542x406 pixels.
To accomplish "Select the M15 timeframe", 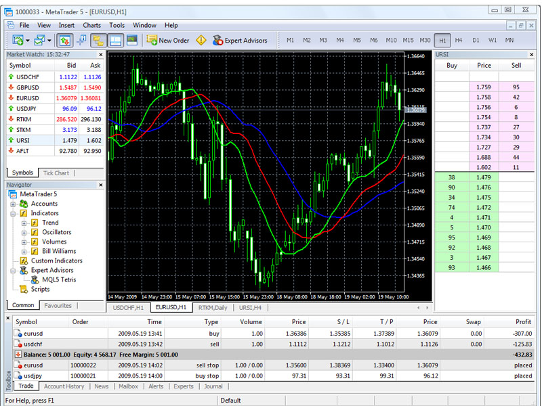I will tap(408, 41).
